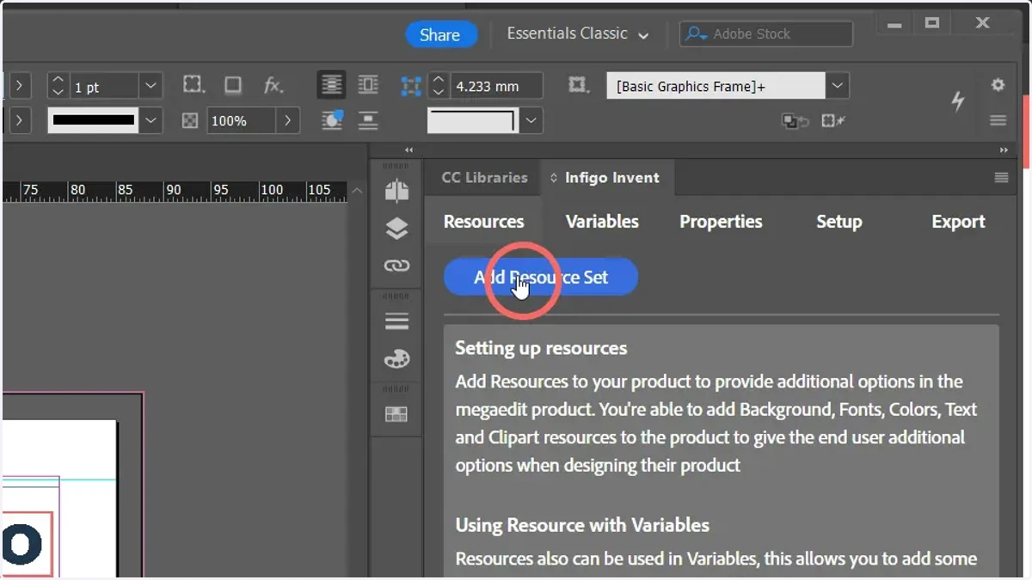This screenshot has width=1032, height=580.
Task: Click the wrap around object shape icon
Action: (332, 120)
